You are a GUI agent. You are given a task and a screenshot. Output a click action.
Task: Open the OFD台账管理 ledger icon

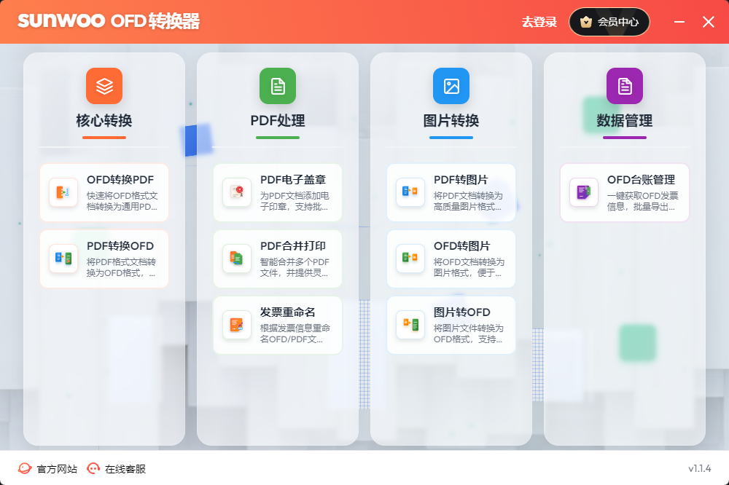click(x=584, y=192)
